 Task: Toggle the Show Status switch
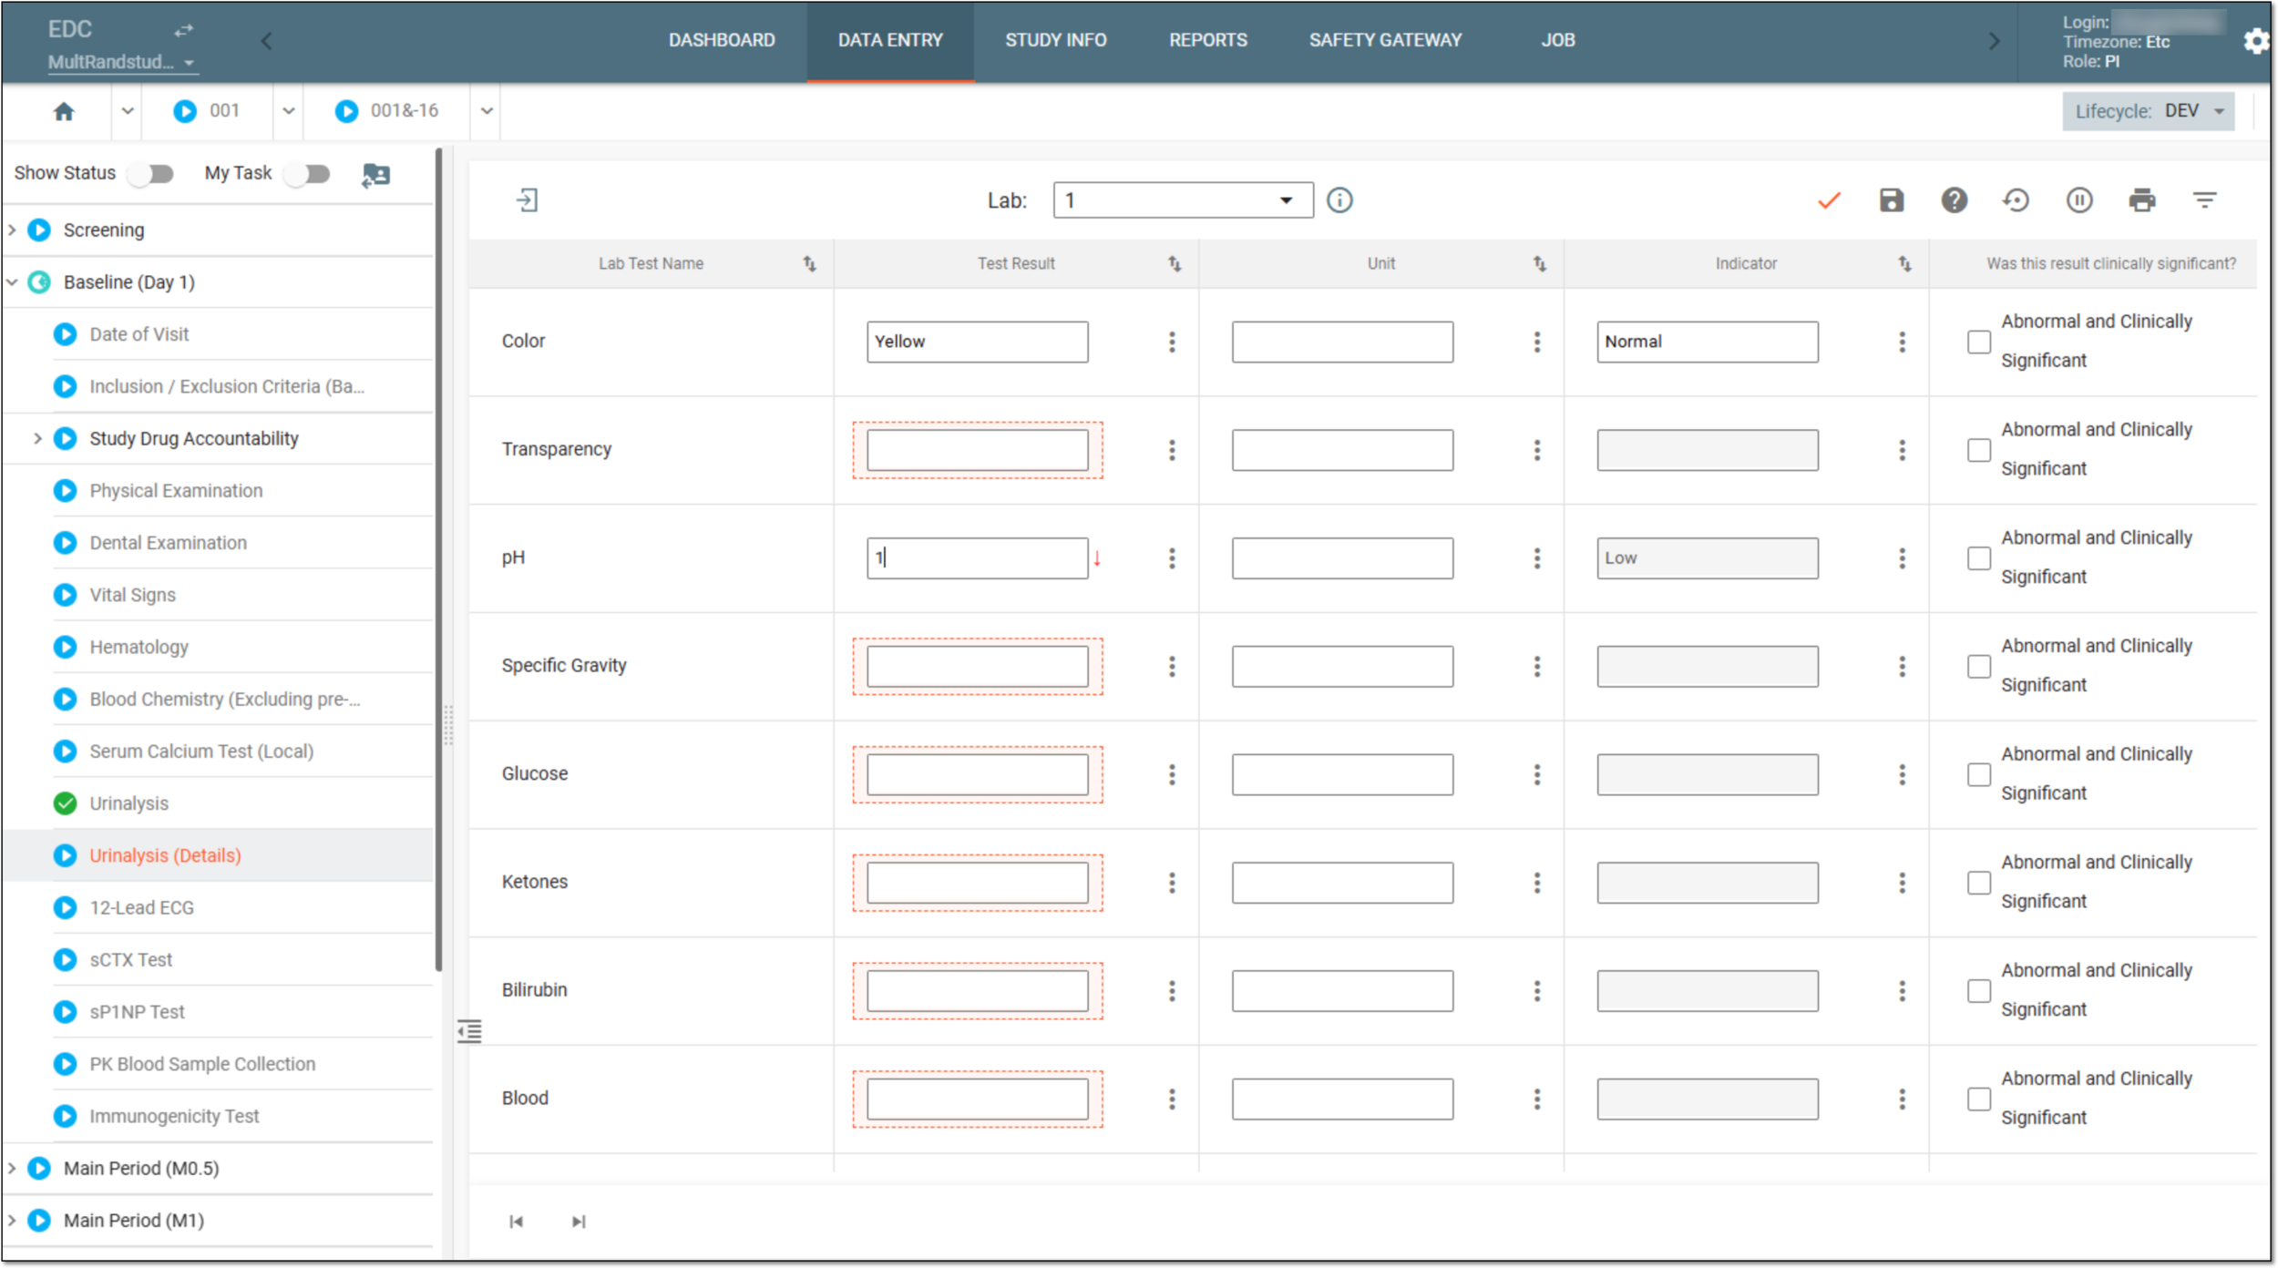tap(150, 174)
